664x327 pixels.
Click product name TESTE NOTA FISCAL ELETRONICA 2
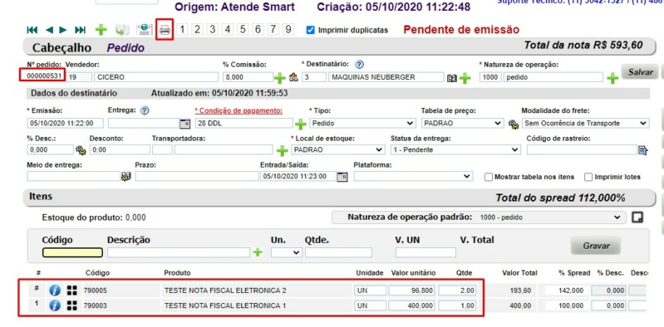click(225, 290)
